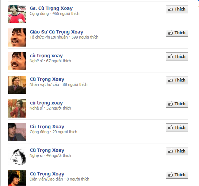Screen dimensions: 199x186
Task: Open the Giáo Sư Cù Trọng Xoay link
Action: point(57,32)
